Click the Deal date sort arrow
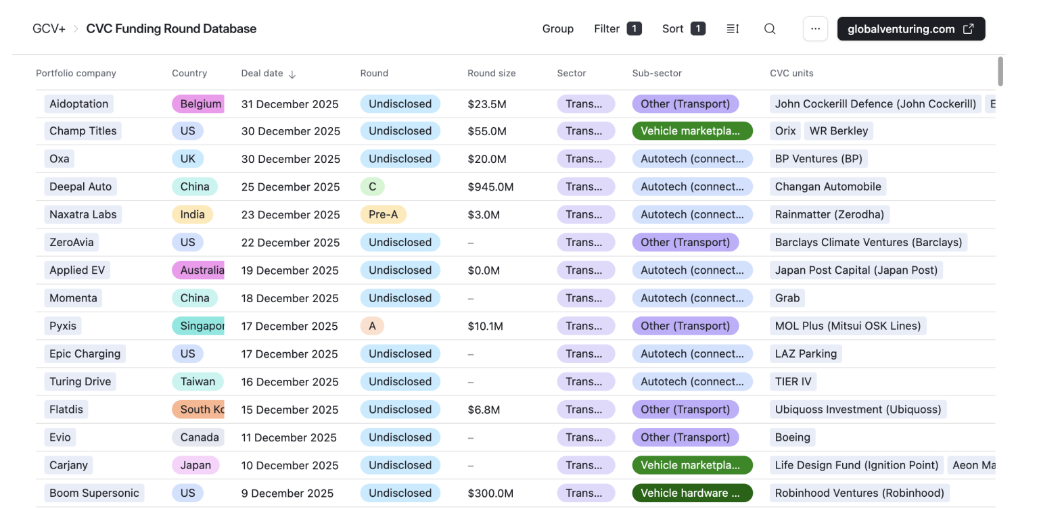 coord(292,74)
